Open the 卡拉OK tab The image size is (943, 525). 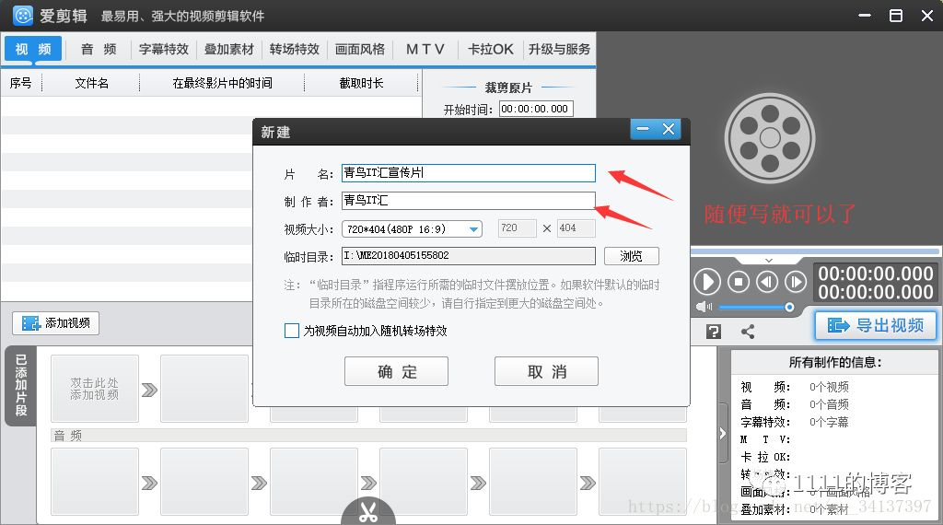[491, 50]
